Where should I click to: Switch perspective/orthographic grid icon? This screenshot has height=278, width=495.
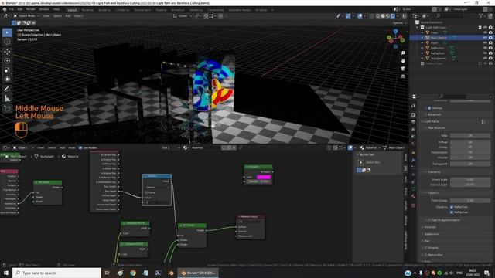click(403, 76)
